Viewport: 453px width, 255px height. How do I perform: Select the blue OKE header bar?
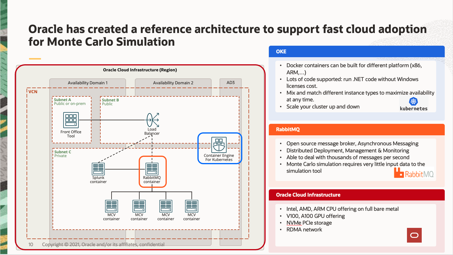(x=356, y=52)
